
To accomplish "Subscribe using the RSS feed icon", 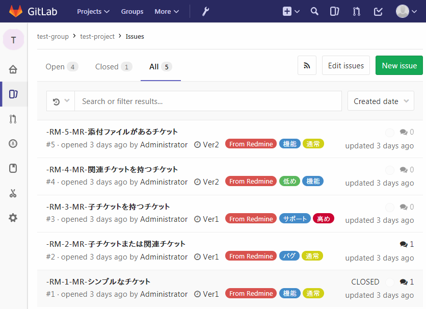I will (307, 65).
